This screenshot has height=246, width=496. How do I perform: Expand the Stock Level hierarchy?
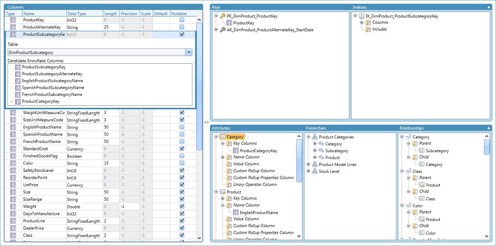point(308,171)
